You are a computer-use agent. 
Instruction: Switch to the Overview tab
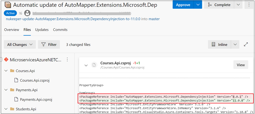point(11,30)
